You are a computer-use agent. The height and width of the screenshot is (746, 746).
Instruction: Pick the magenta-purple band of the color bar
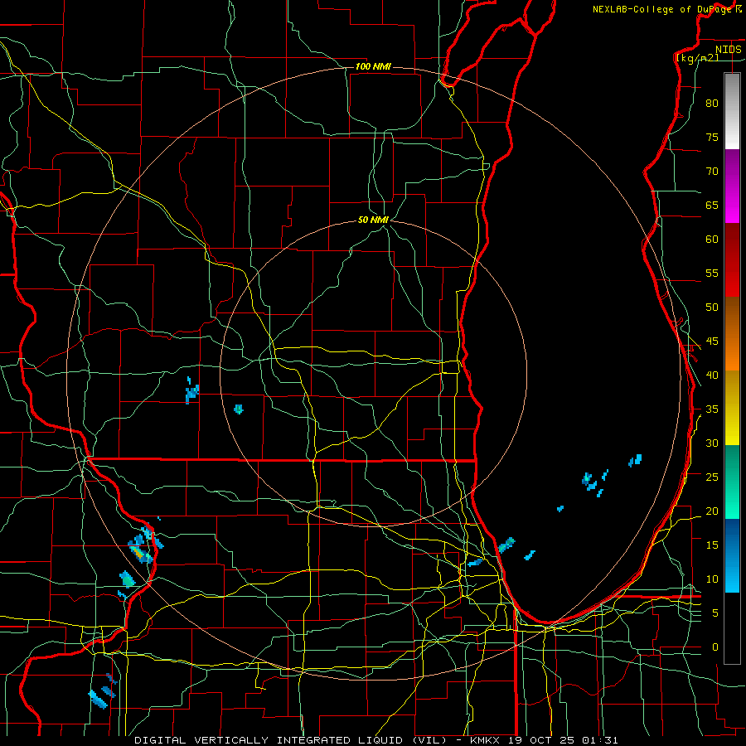tap(732, 186)
